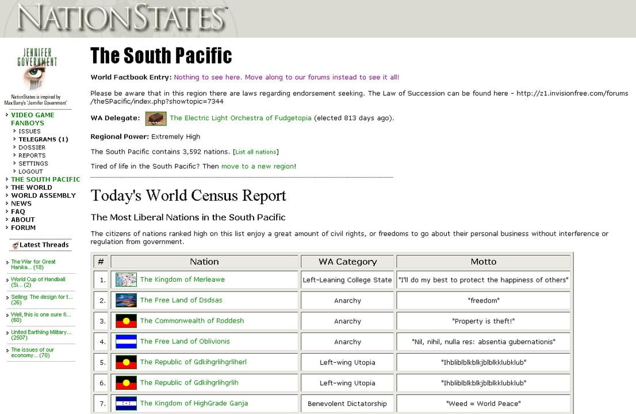Viewport: 636px width, 414px height.
Task: Go to Issues in the sidebar
Action: click(x=29, y=131)
